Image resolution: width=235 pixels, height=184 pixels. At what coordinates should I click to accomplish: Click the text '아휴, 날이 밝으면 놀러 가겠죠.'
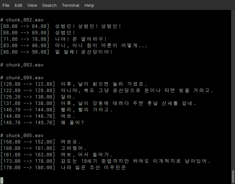(x=104, y=84)
